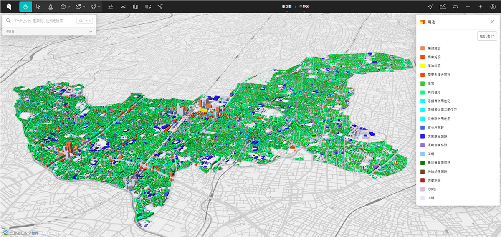The width and height of the screenshot is (501, 237).
Task: Click the share/export map icon
Action: [443, 7]
